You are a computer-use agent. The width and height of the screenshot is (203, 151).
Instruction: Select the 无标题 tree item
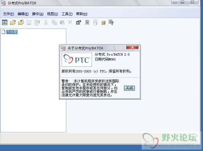click(12, 32)
